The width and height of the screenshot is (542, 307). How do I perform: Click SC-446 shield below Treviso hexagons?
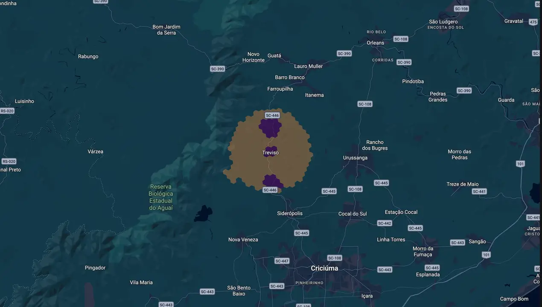pyautogui.click(x=270, y=190)
